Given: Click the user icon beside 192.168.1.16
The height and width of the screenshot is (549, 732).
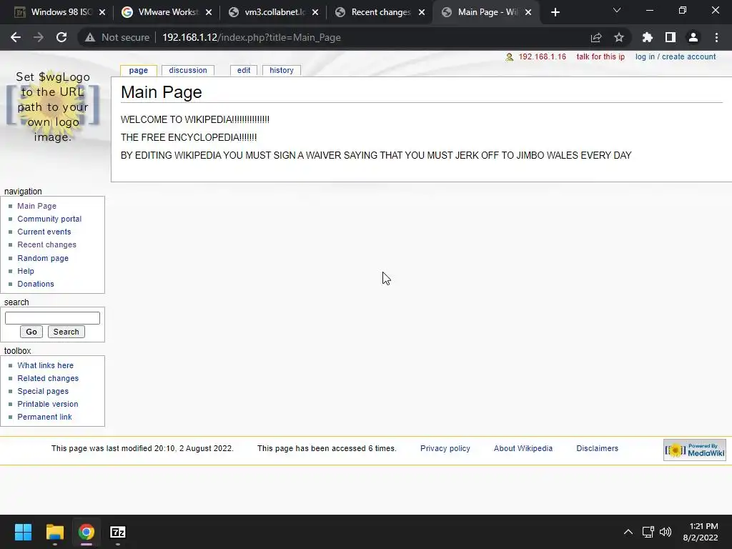Looking at the screenshot, I should [x=509, y=57].
